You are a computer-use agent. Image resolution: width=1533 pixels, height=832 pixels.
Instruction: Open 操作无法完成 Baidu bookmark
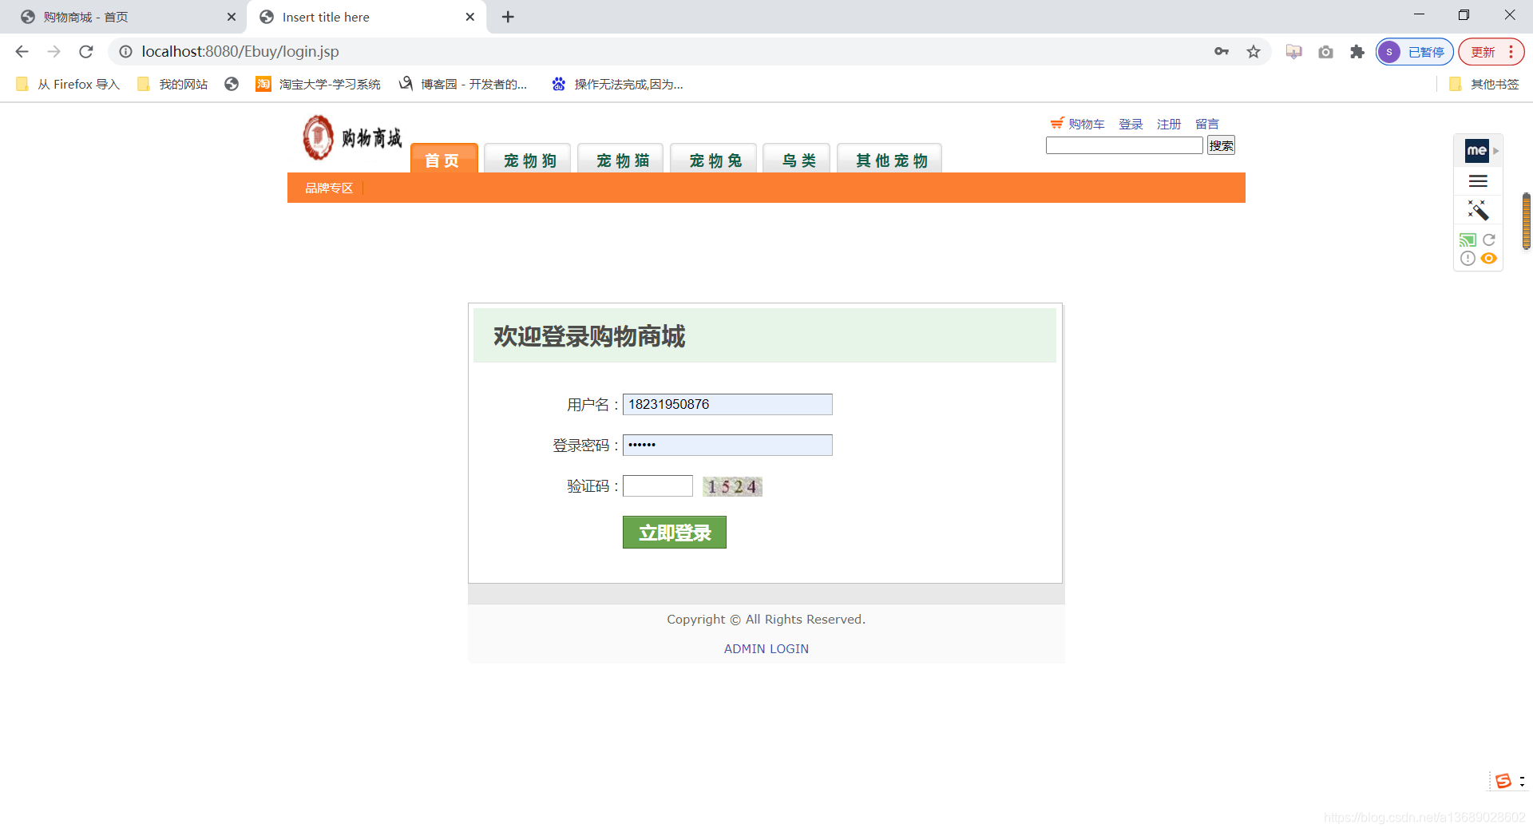coord(617,84)
